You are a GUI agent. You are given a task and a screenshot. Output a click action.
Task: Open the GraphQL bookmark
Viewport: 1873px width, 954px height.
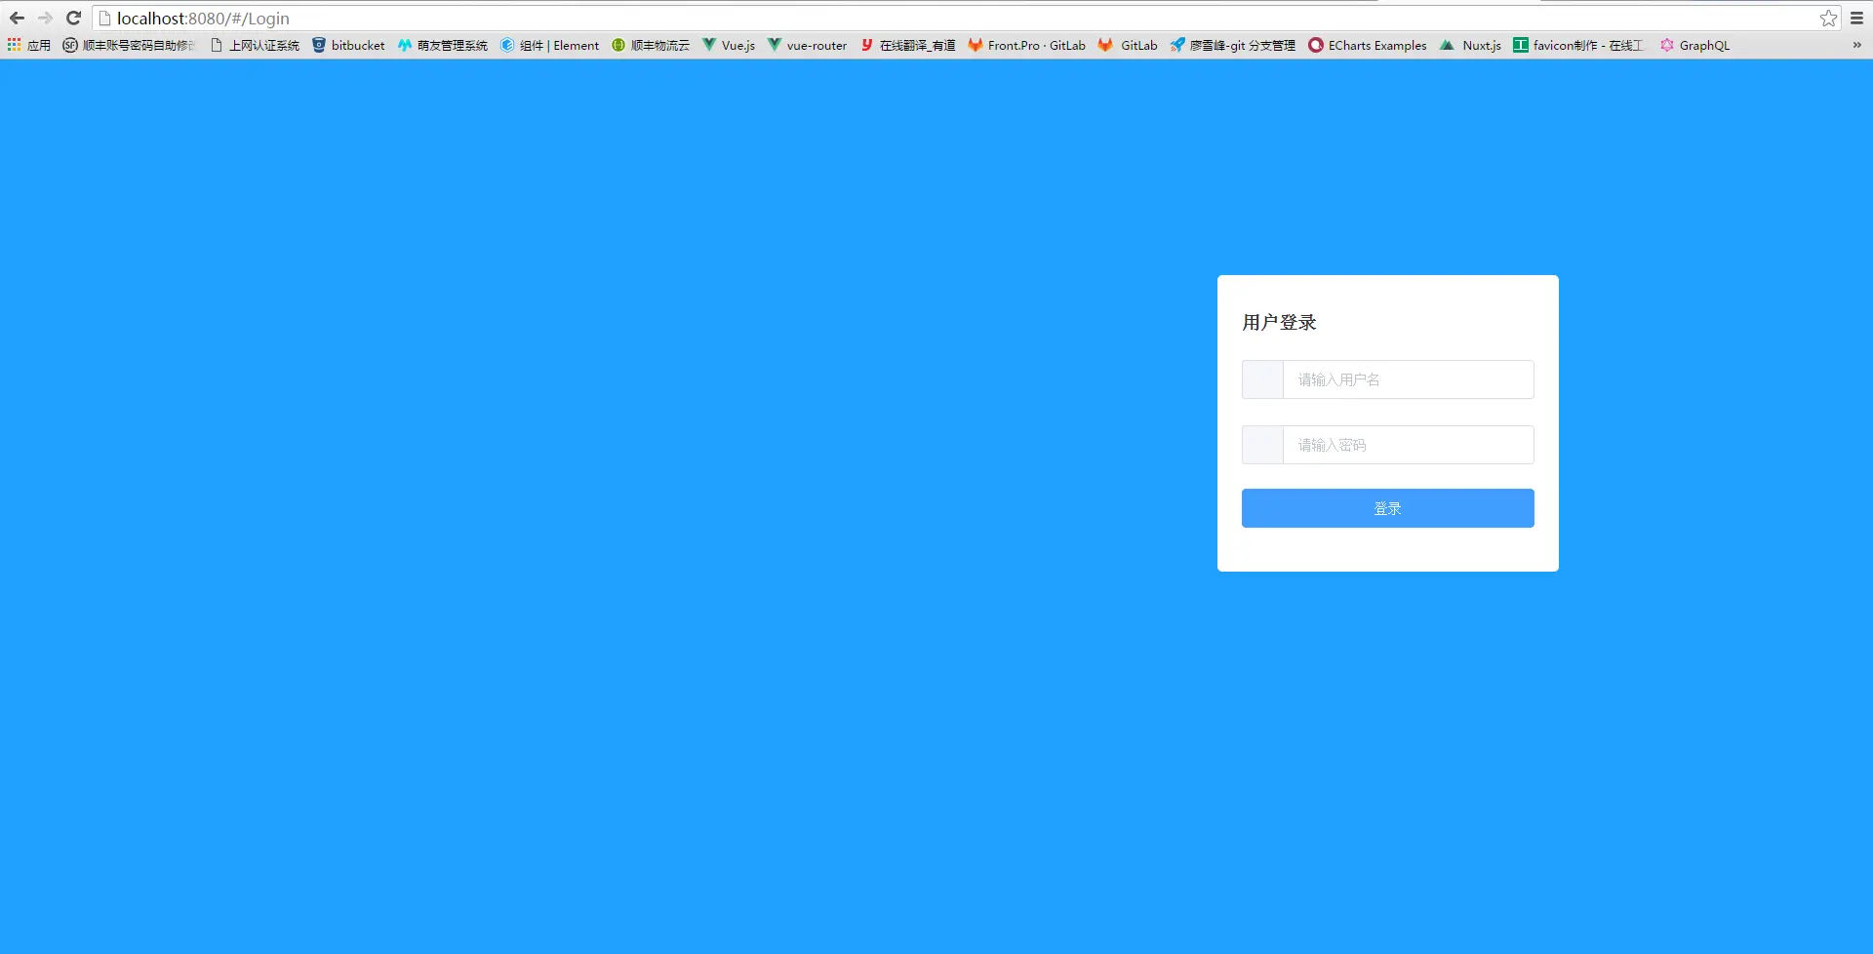[1695, 45]
